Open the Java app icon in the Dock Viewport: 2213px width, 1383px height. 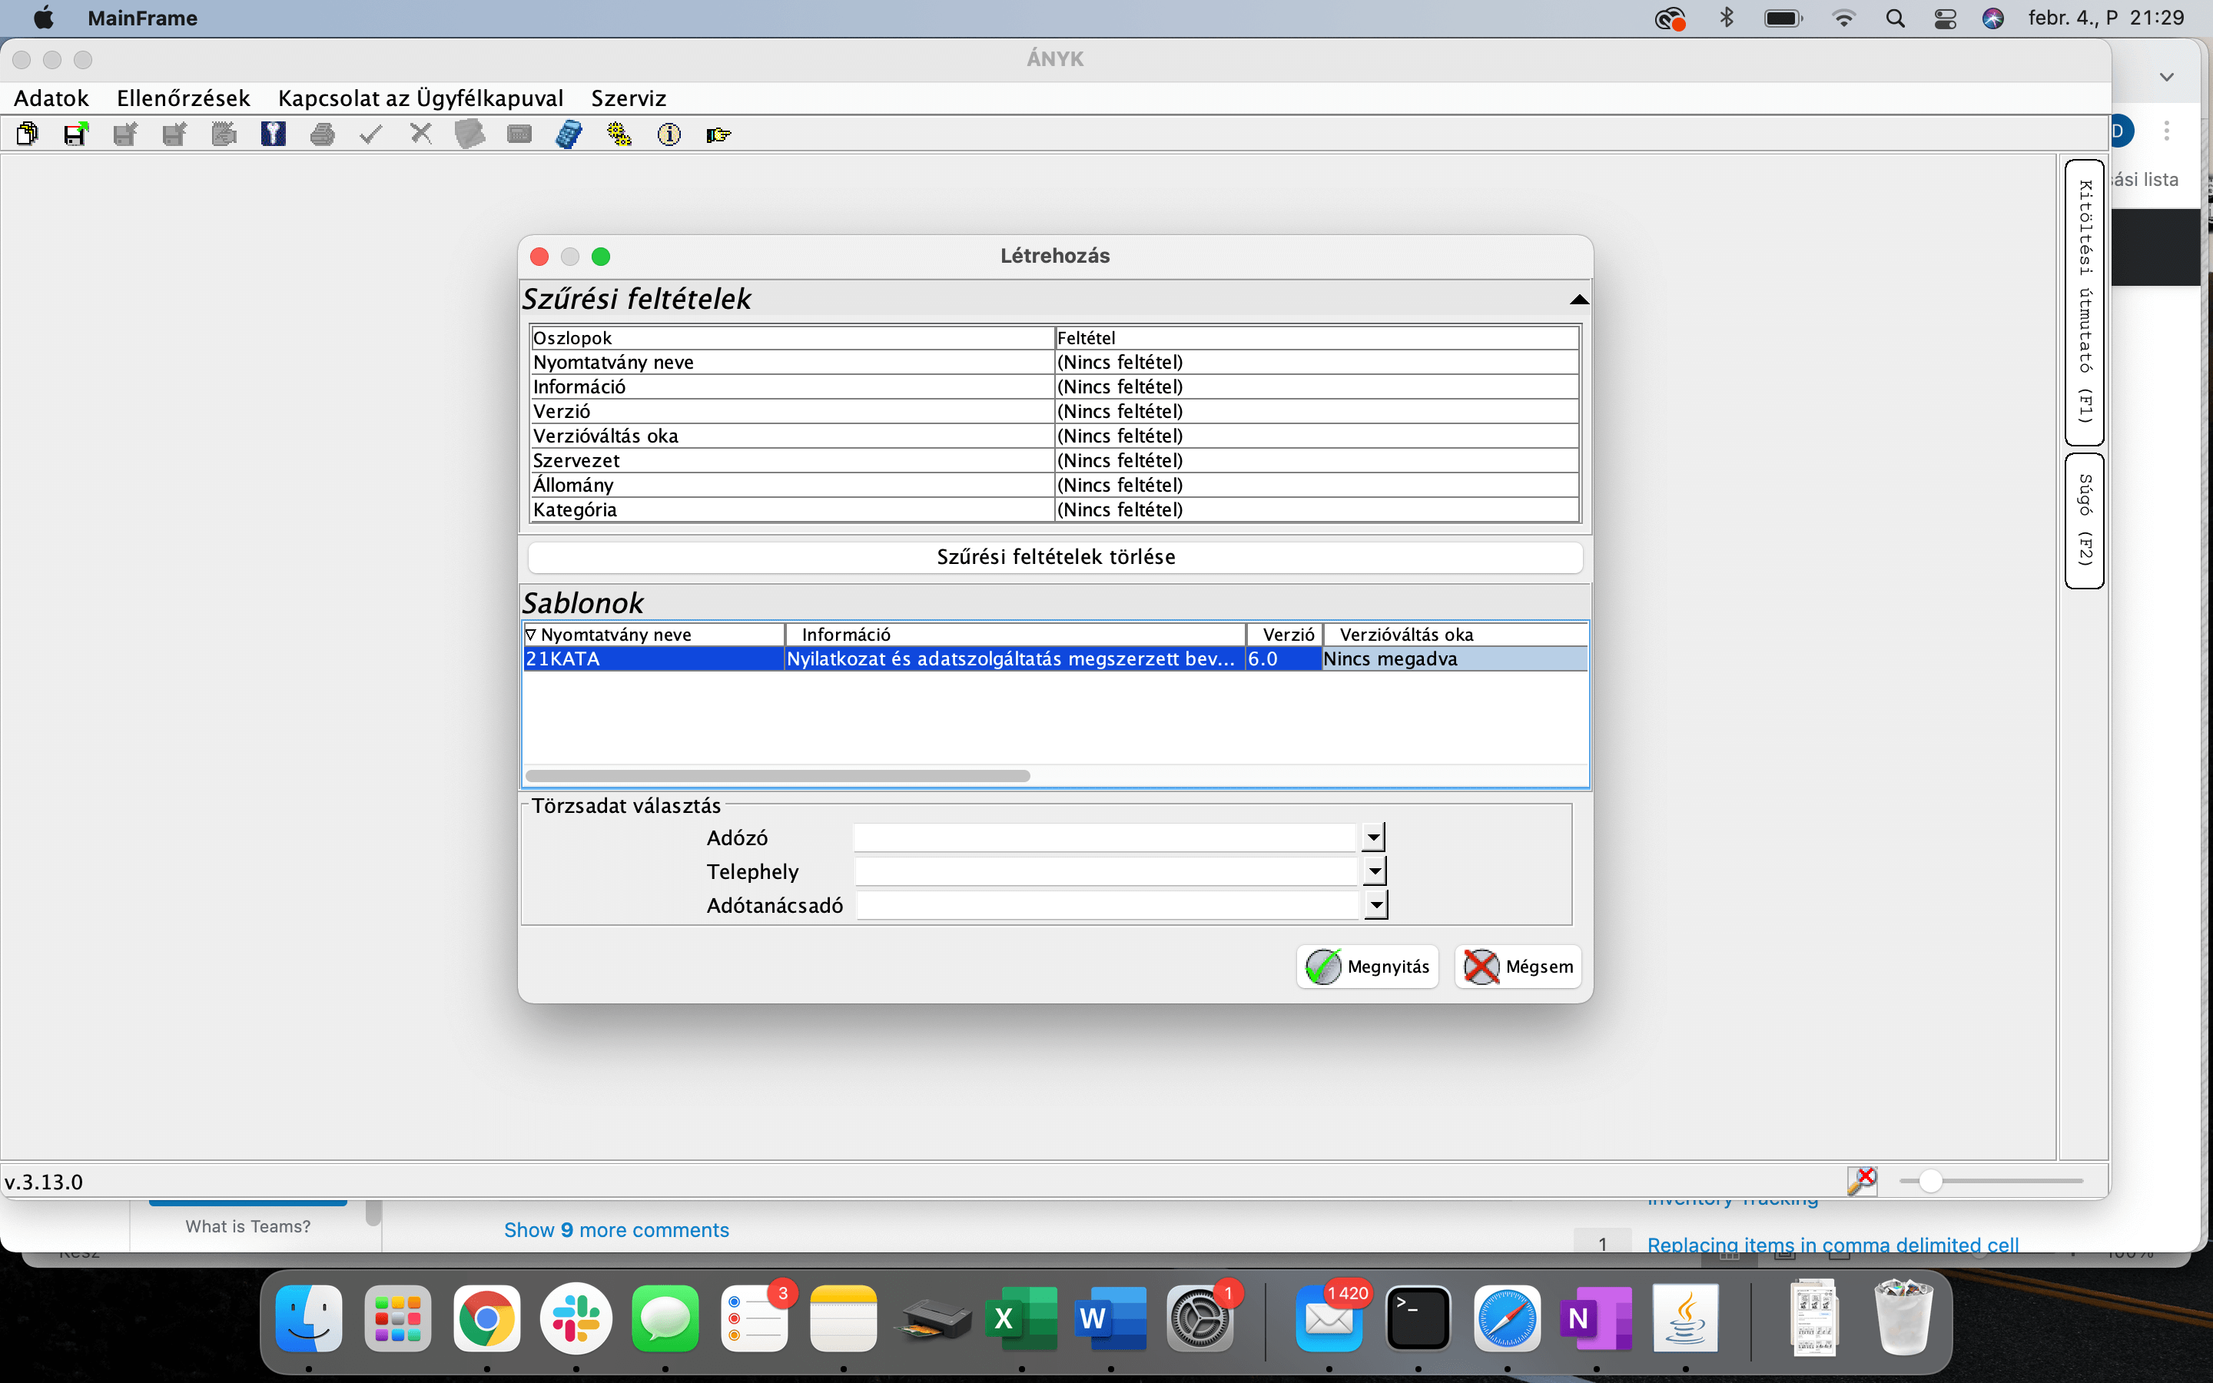click(x=1685, y=1318)
